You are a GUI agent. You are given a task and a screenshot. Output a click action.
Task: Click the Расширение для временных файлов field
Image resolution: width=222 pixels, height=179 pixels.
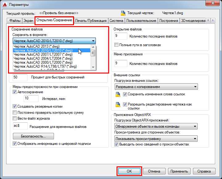[x=20, y=126]
